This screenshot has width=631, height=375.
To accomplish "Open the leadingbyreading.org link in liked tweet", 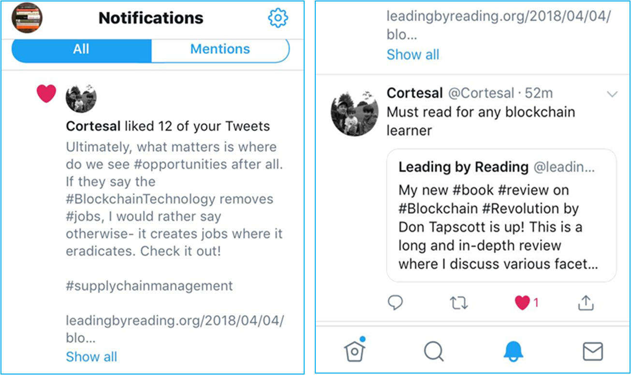I will tap(175, 320).
